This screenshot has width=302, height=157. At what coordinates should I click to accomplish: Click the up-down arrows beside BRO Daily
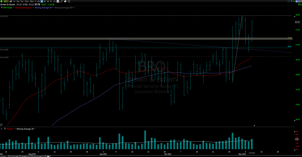click(2, 8)
